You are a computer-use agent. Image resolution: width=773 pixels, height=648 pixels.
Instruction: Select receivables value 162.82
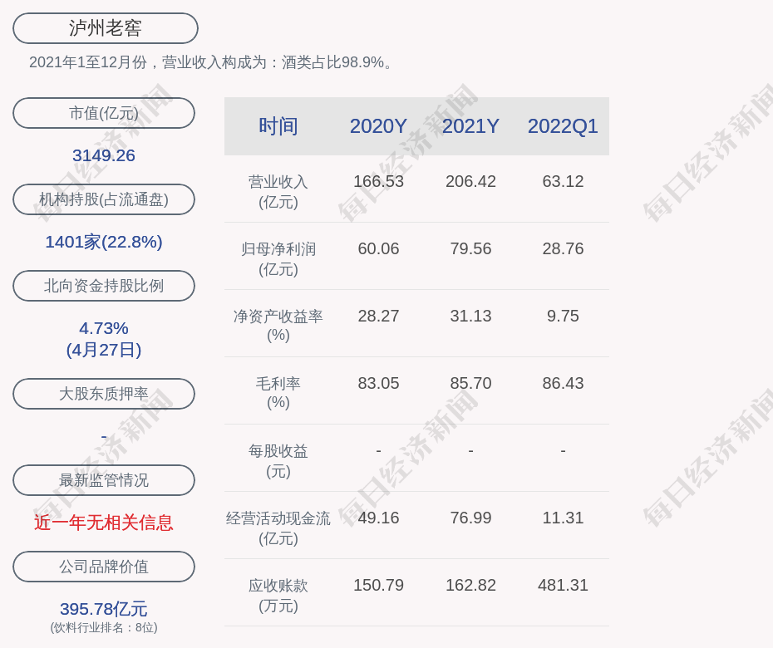coord(470,585)
